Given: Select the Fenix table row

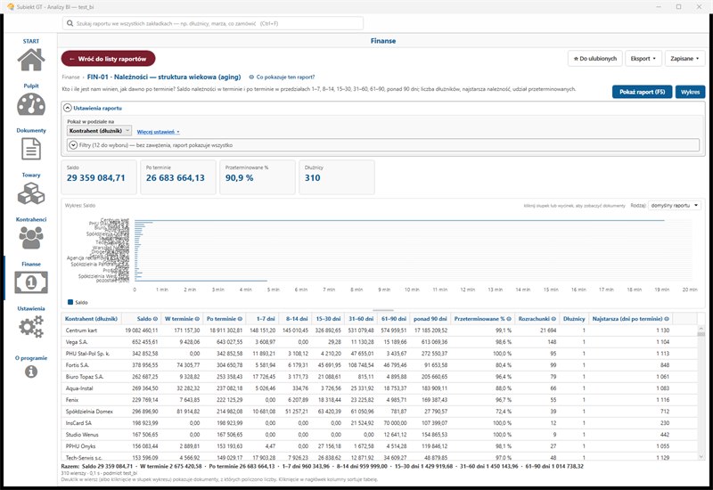Looking at the screenshot, I should (380, 400).
